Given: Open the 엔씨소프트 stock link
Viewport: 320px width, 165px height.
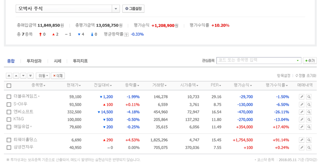Looking at the screenshot, I should click(24, 112).
